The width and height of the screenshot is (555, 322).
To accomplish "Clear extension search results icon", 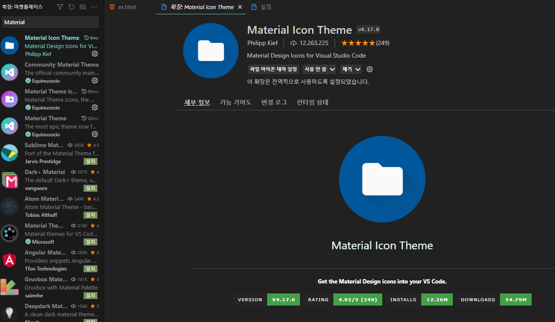I will pos(83,7).
